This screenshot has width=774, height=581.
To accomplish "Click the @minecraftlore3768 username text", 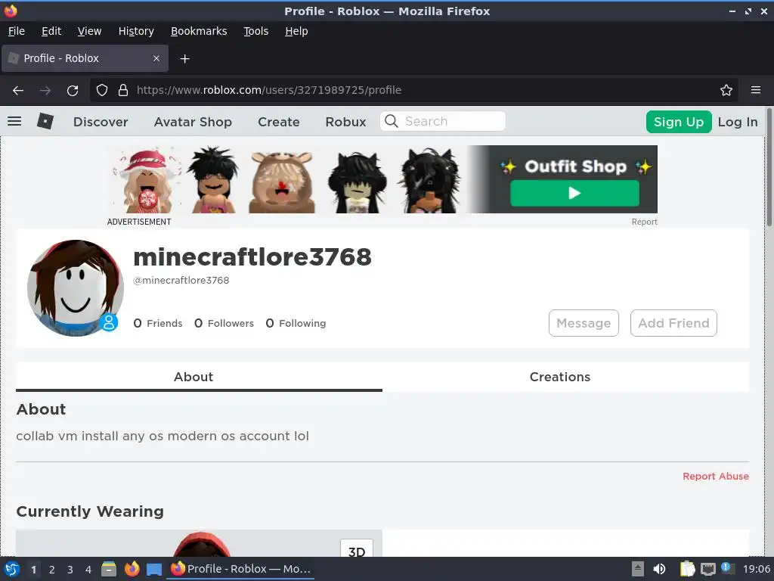I will tap(181, 280).
